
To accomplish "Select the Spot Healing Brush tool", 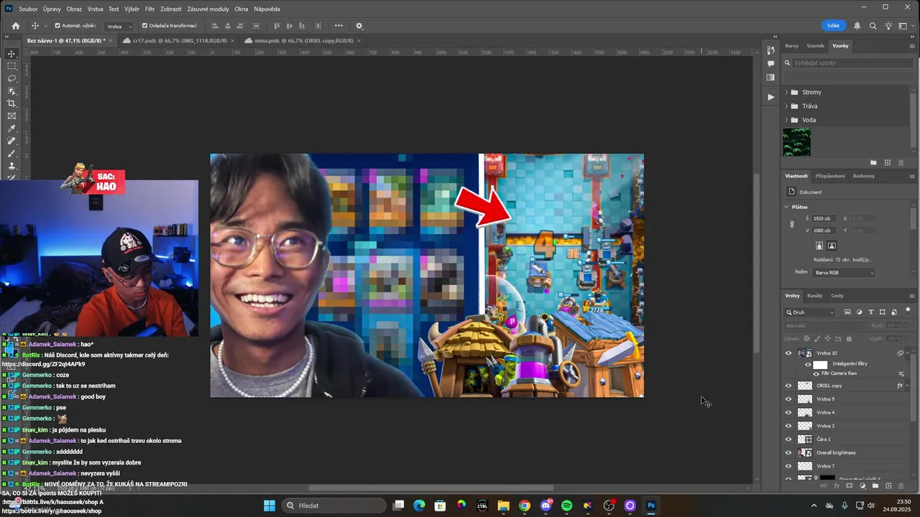I will pyautogui.click(x=11, y=141).
